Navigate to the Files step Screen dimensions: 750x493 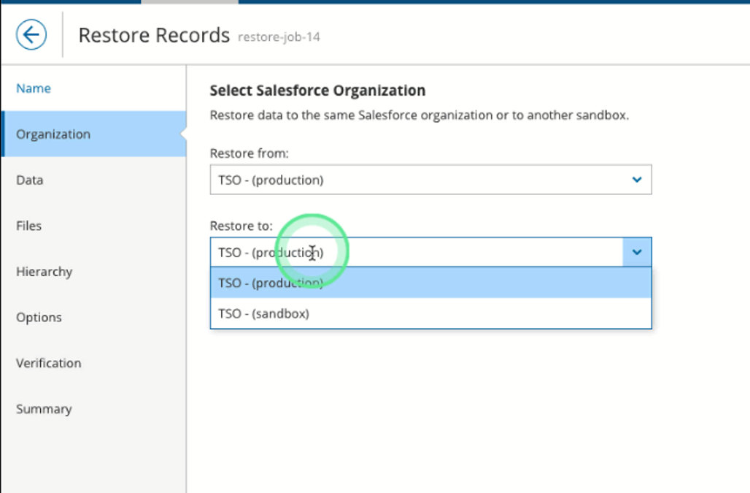click(28, 226)
